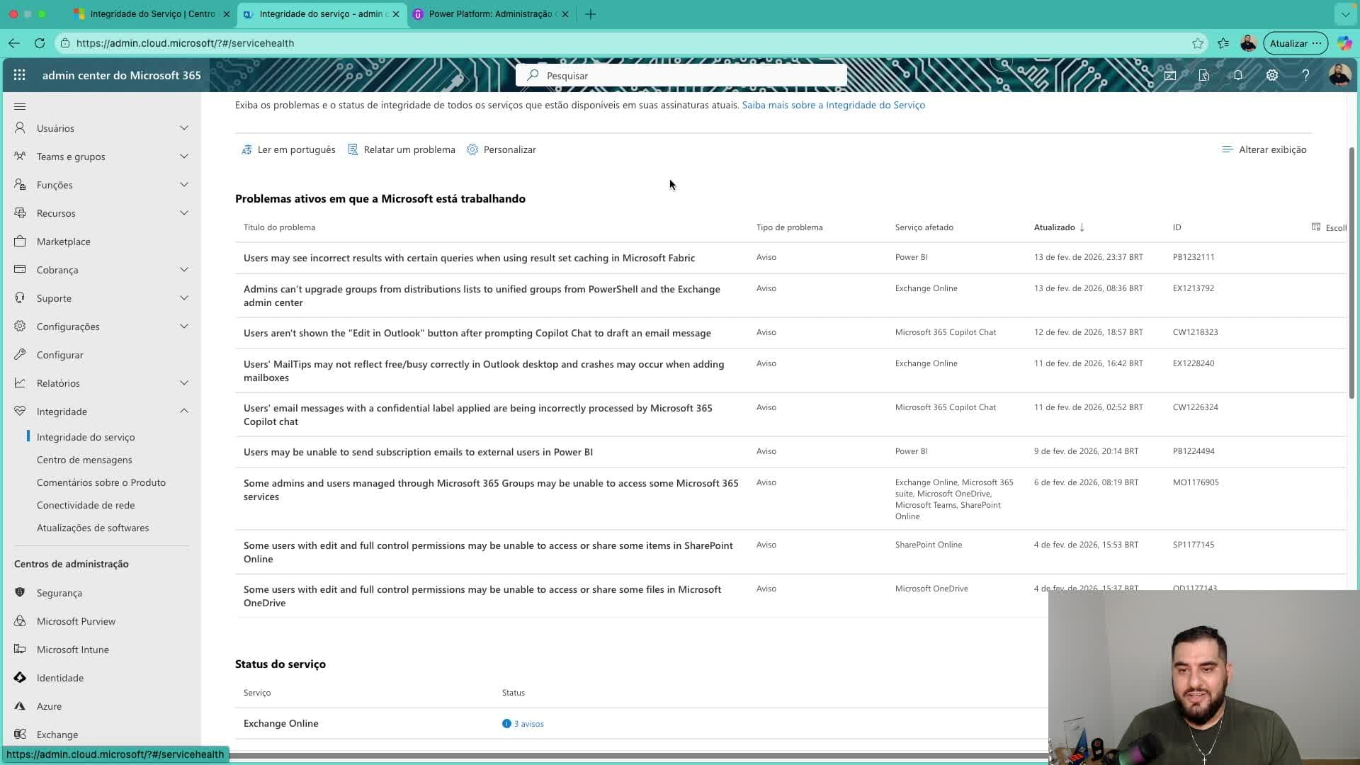The height and width of the screenshot is (765, 1360).
Task: Open the app launcher waffle icon
Action: coord(20,75)
